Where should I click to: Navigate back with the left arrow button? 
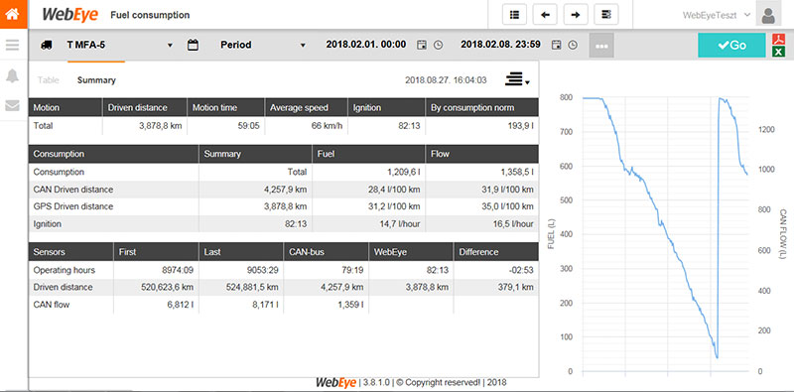545,15
